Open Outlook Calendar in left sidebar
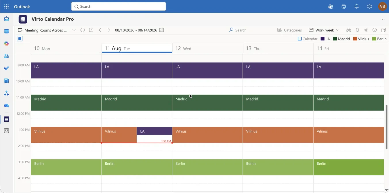Viewport: 389px width, 193px height. [x=6, y=31]
